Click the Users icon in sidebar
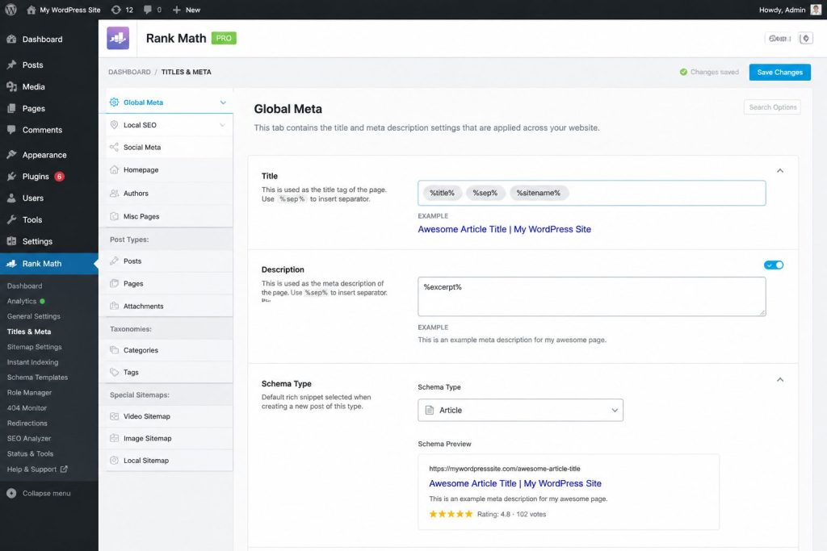This screenshot has height=551, width=827. pos(11,198)
